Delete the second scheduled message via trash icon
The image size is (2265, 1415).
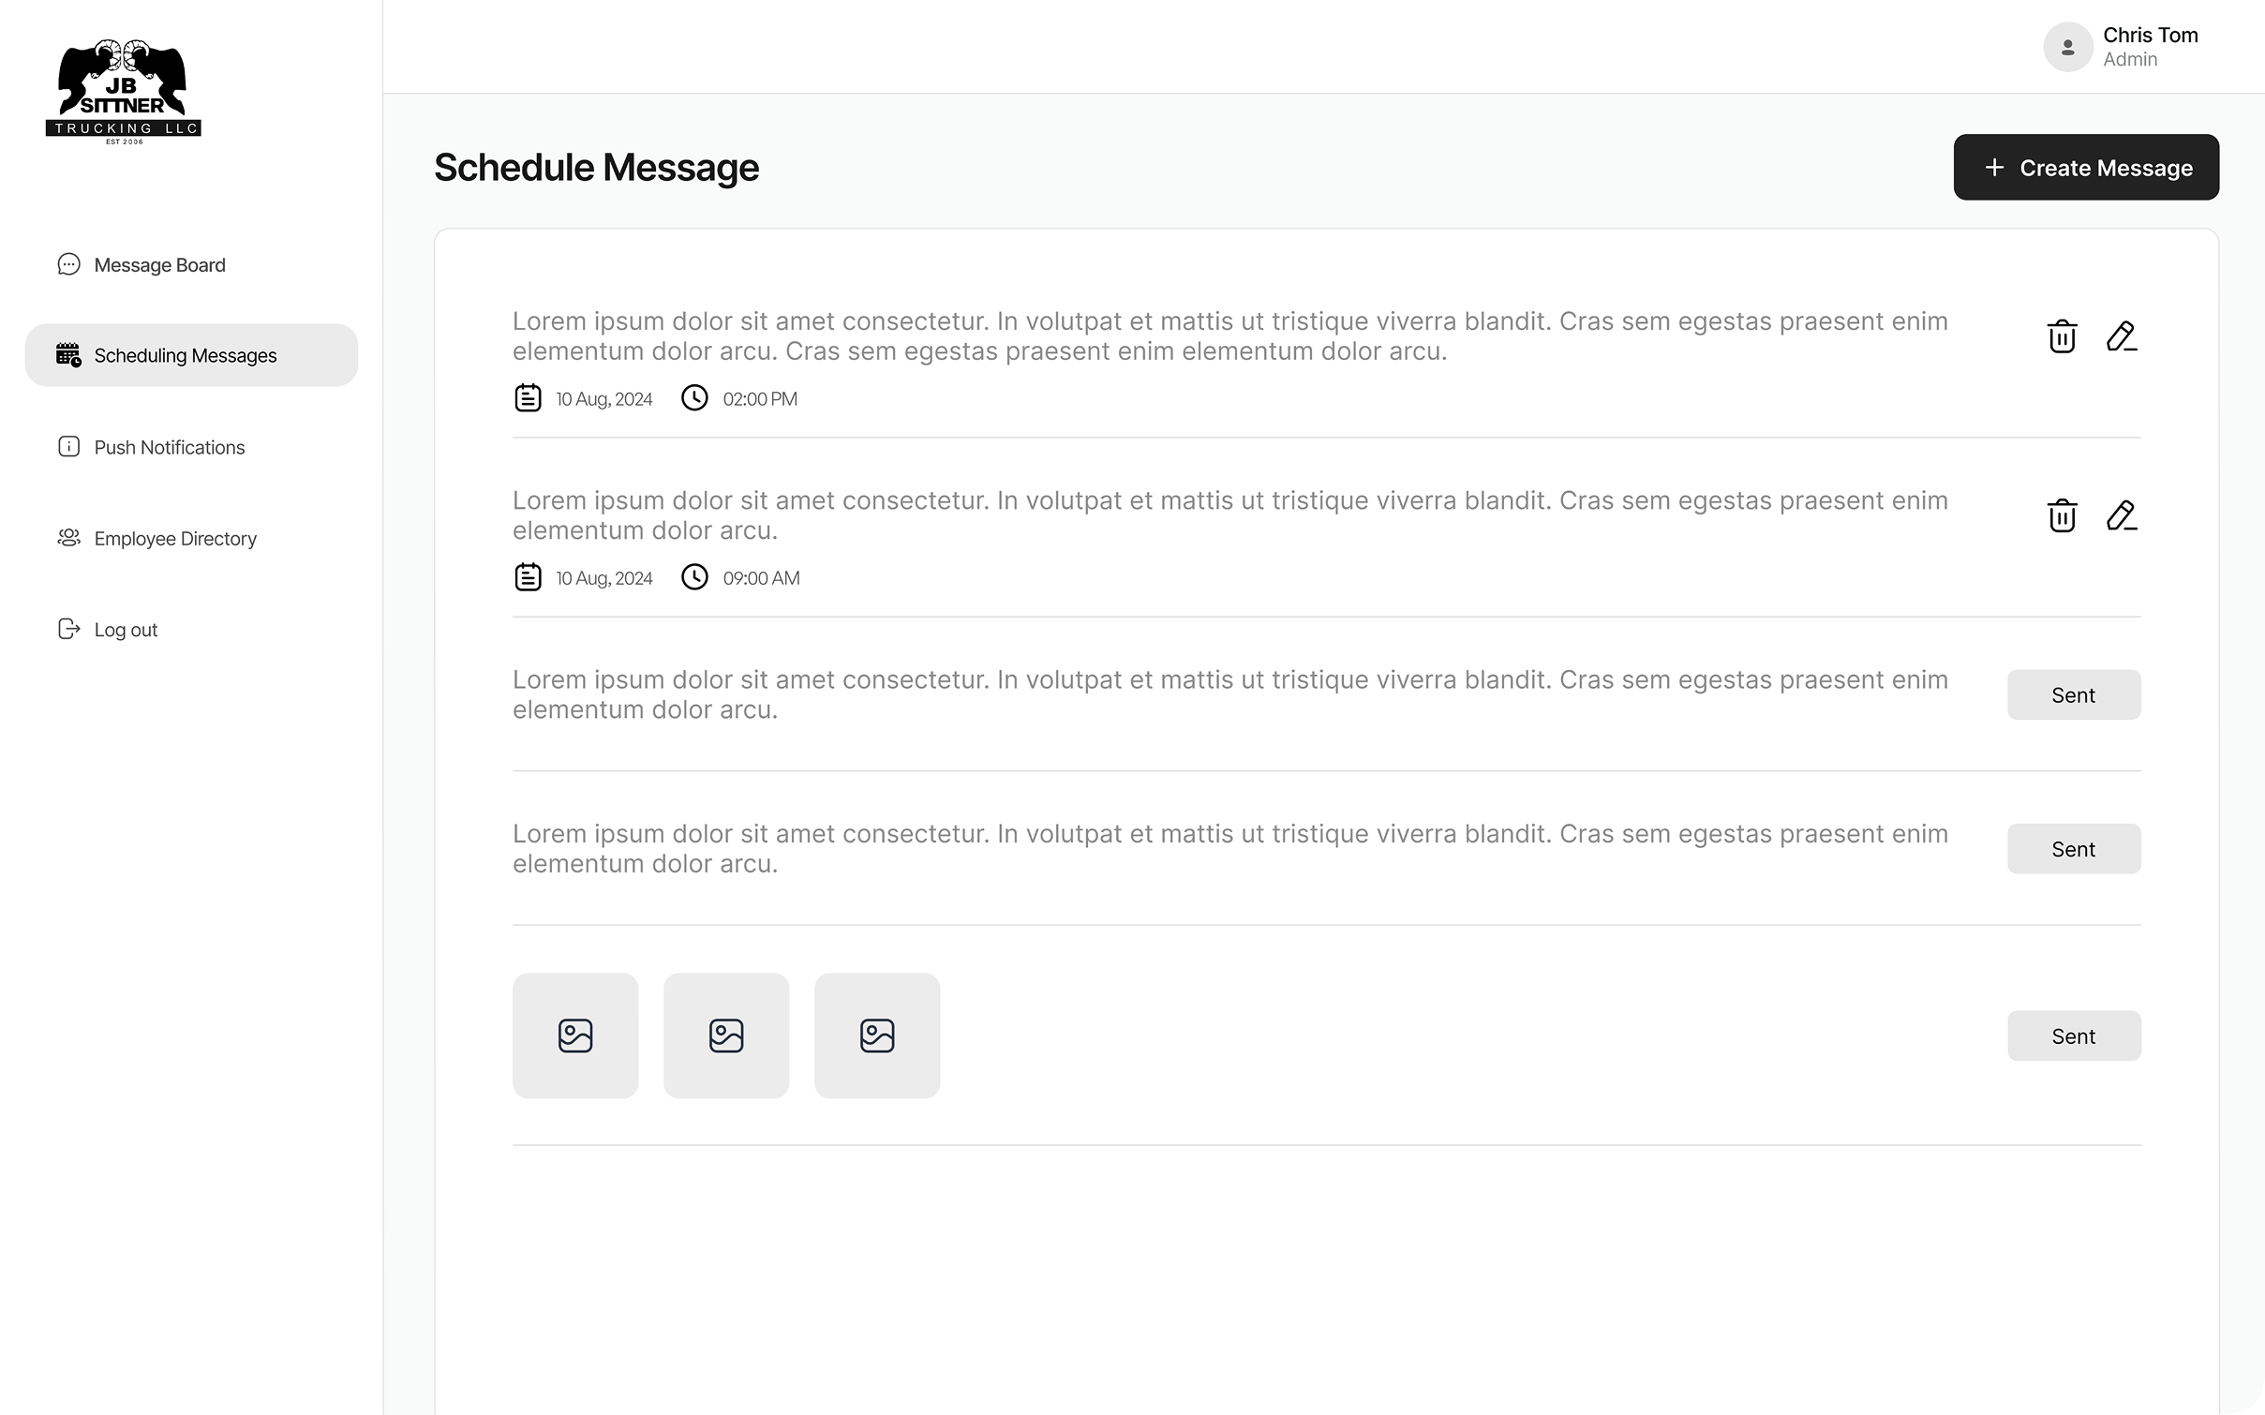click(x=2060, y=515)
